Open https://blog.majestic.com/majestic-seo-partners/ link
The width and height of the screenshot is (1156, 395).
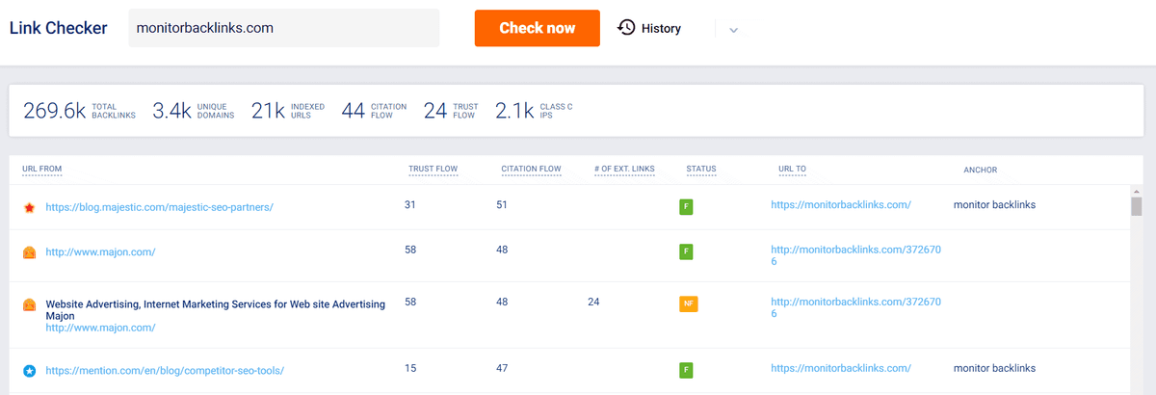160,208
